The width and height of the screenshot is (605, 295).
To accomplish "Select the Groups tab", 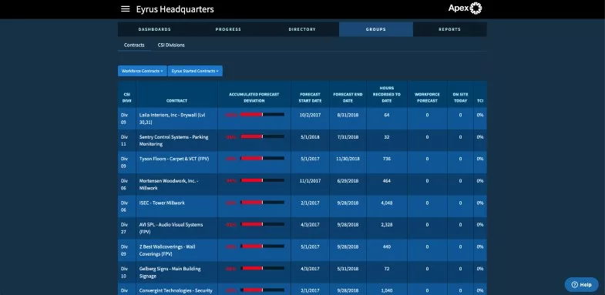I will (376, 29).
